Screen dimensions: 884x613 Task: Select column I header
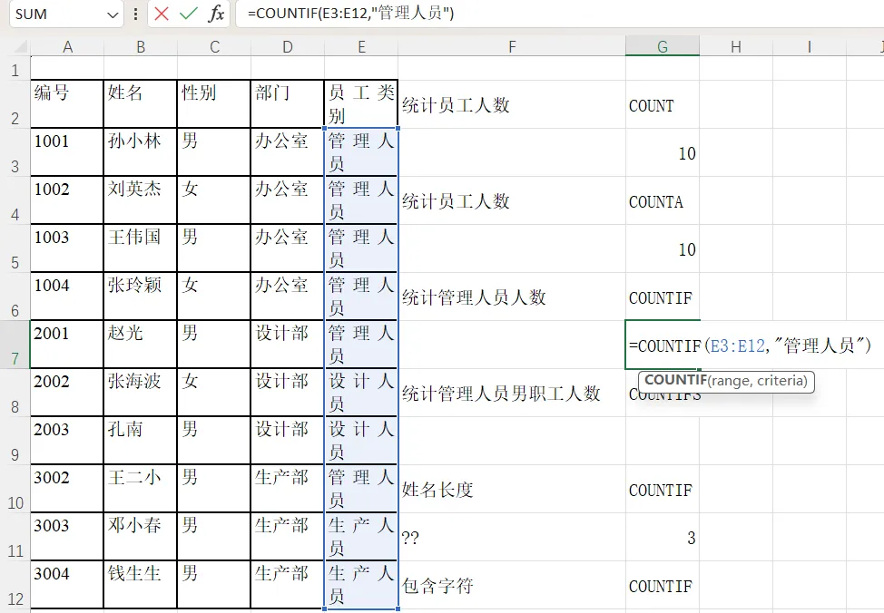[x=810, y=47]
